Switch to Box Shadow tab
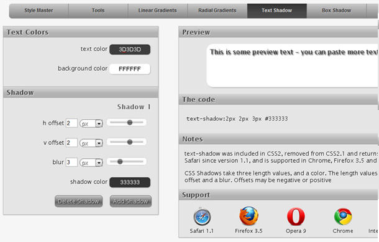The image size is (379, 242). 337,11
